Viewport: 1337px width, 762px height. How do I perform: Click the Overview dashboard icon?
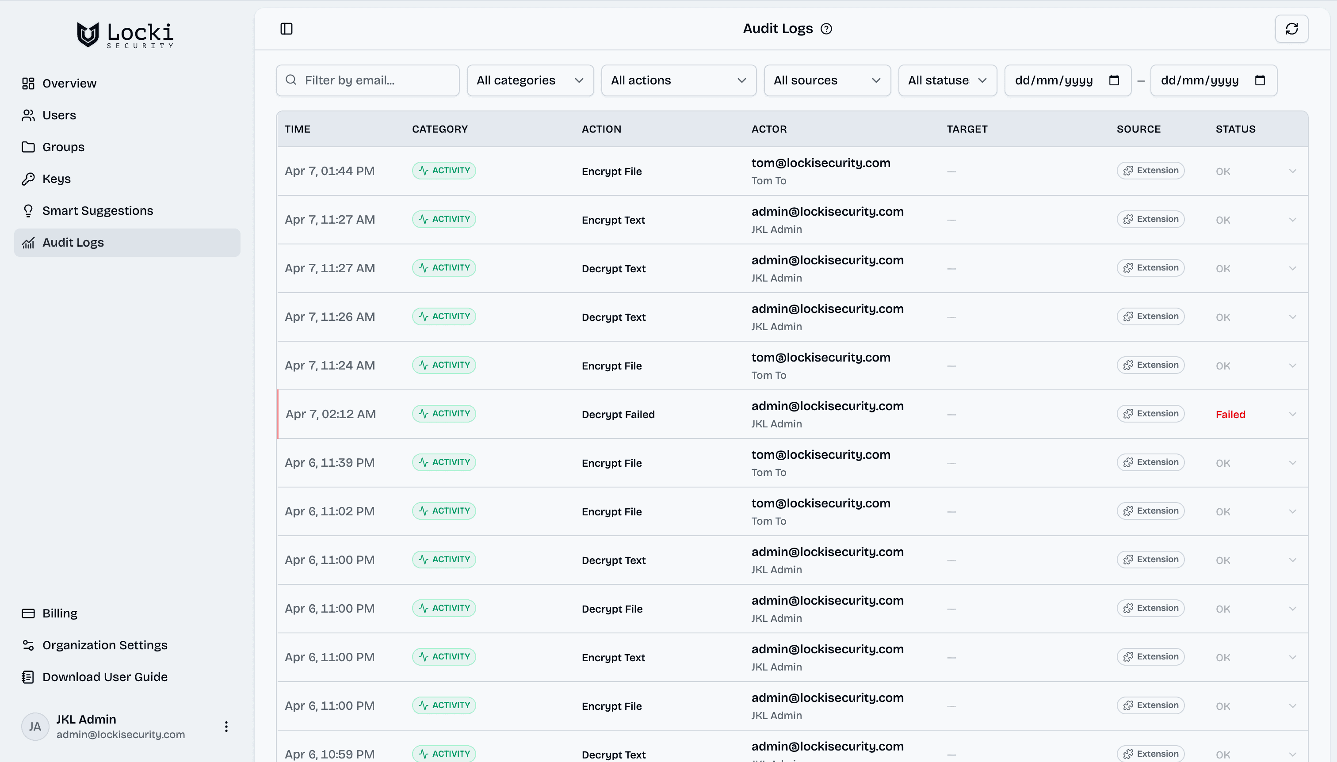[x=28, y=83]
